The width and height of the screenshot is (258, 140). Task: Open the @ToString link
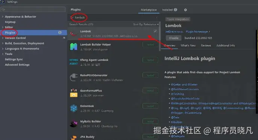point(178,94)
